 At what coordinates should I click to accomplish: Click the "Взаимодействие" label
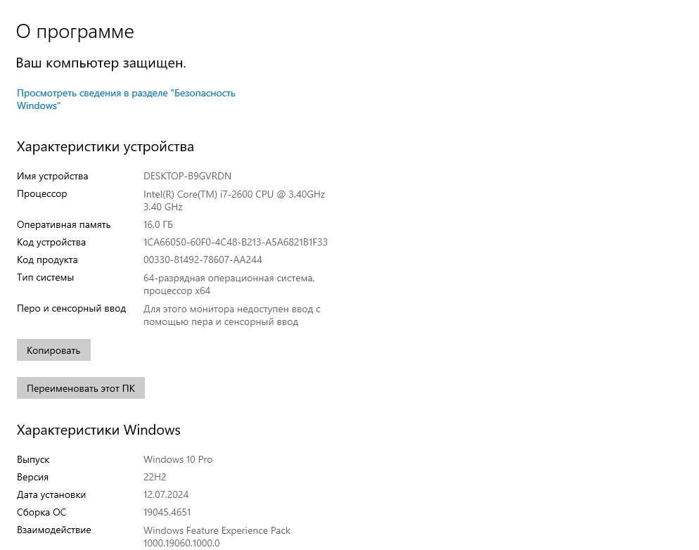click(x=54, y=530)
